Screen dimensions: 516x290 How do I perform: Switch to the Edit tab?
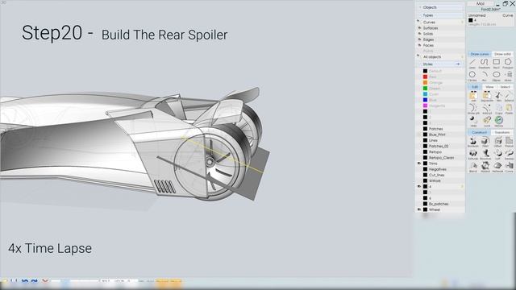475,87
